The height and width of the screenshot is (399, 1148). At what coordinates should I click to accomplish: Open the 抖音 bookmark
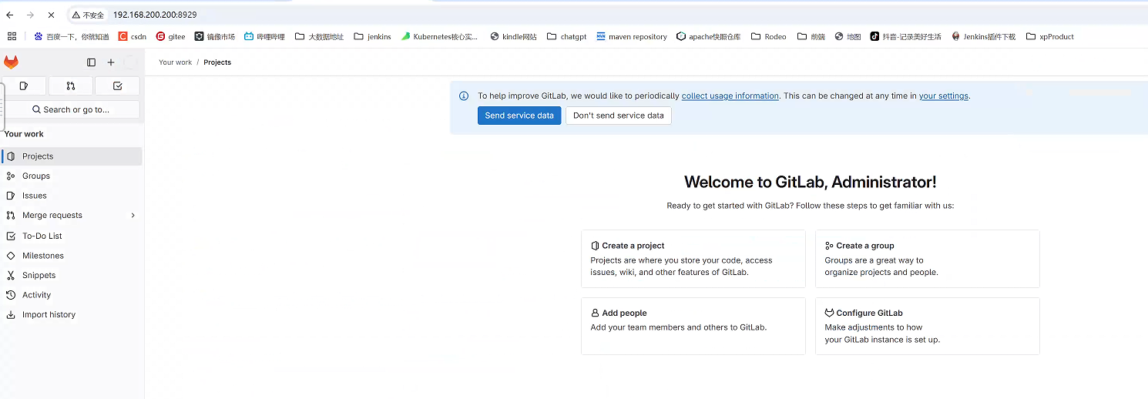click(906, 36)
